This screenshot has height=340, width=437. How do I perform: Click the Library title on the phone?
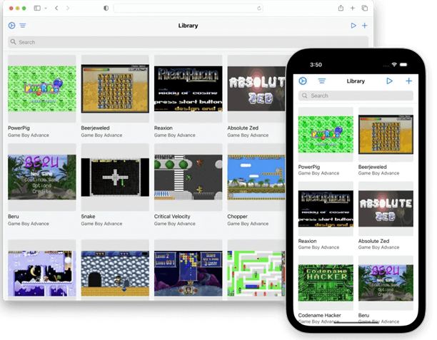tap(356, 81)
